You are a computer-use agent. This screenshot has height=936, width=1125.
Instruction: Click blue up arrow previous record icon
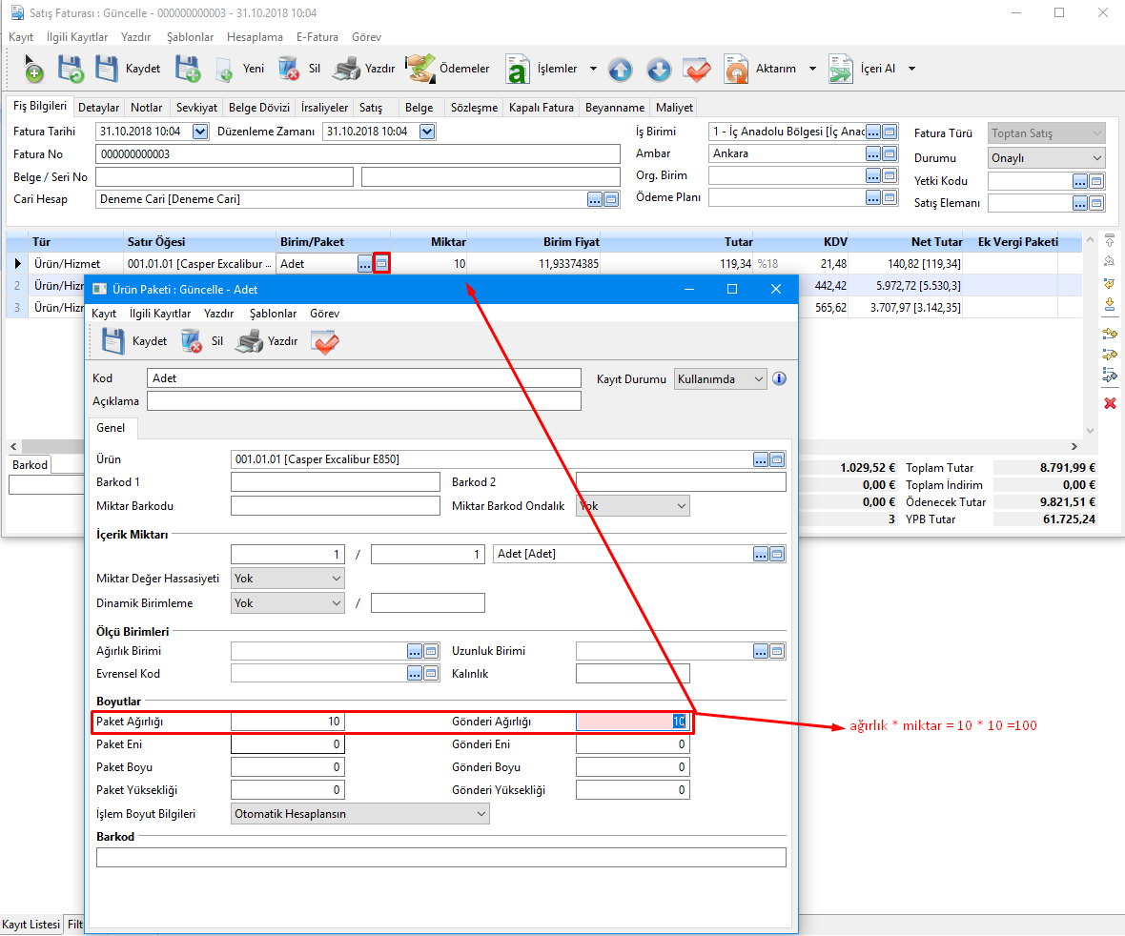click(620, 70)
